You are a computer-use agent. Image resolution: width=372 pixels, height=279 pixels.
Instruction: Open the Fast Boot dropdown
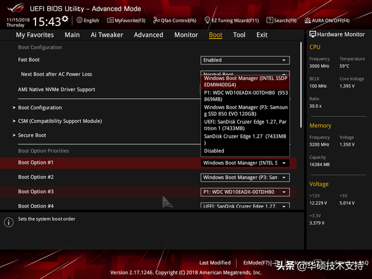point(245,60)
